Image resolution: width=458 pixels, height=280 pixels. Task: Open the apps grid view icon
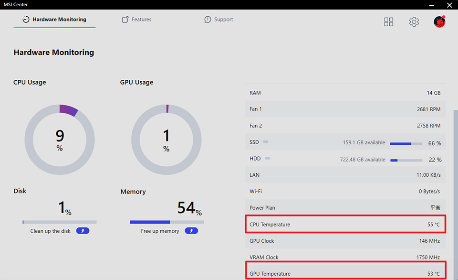click(x=389, y=22)
